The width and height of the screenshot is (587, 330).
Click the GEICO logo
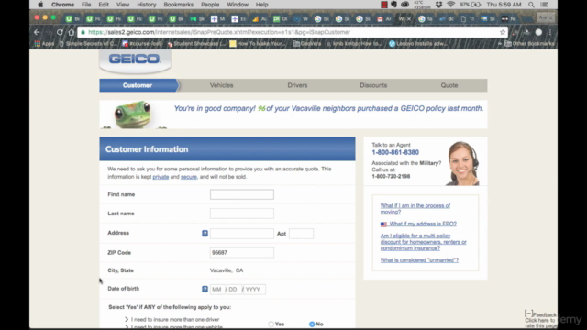[x=135, y=59]
